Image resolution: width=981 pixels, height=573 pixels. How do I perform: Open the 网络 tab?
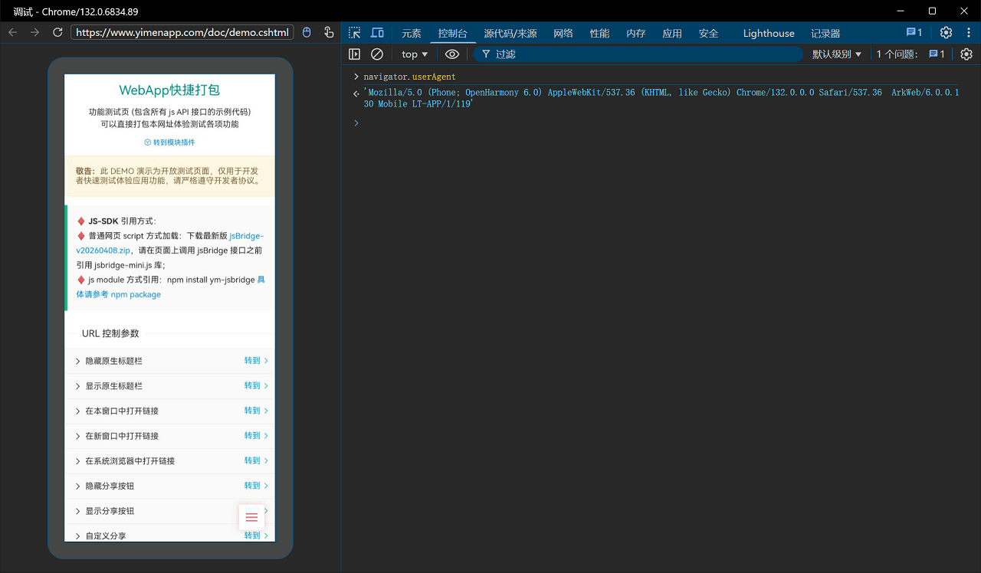point(563,33)
